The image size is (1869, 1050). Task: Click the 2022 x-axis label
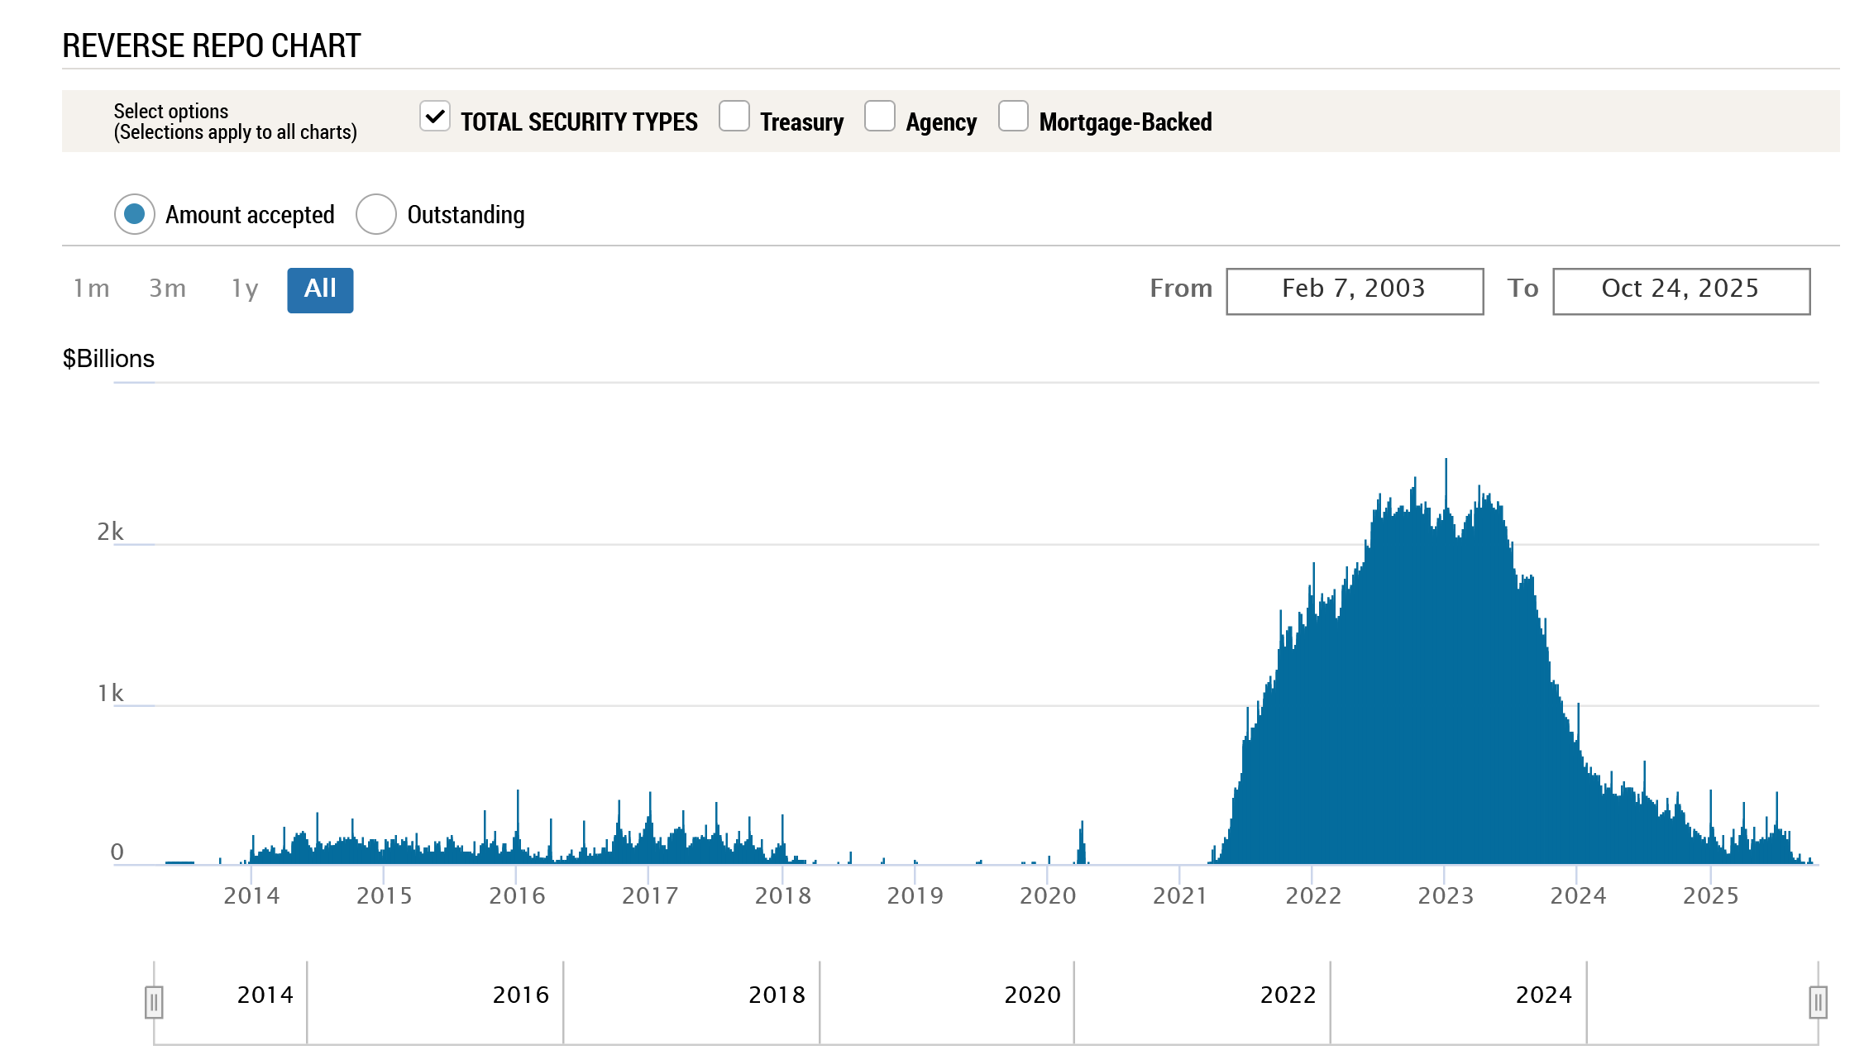pyautogui.click(x=1312, y=895)
